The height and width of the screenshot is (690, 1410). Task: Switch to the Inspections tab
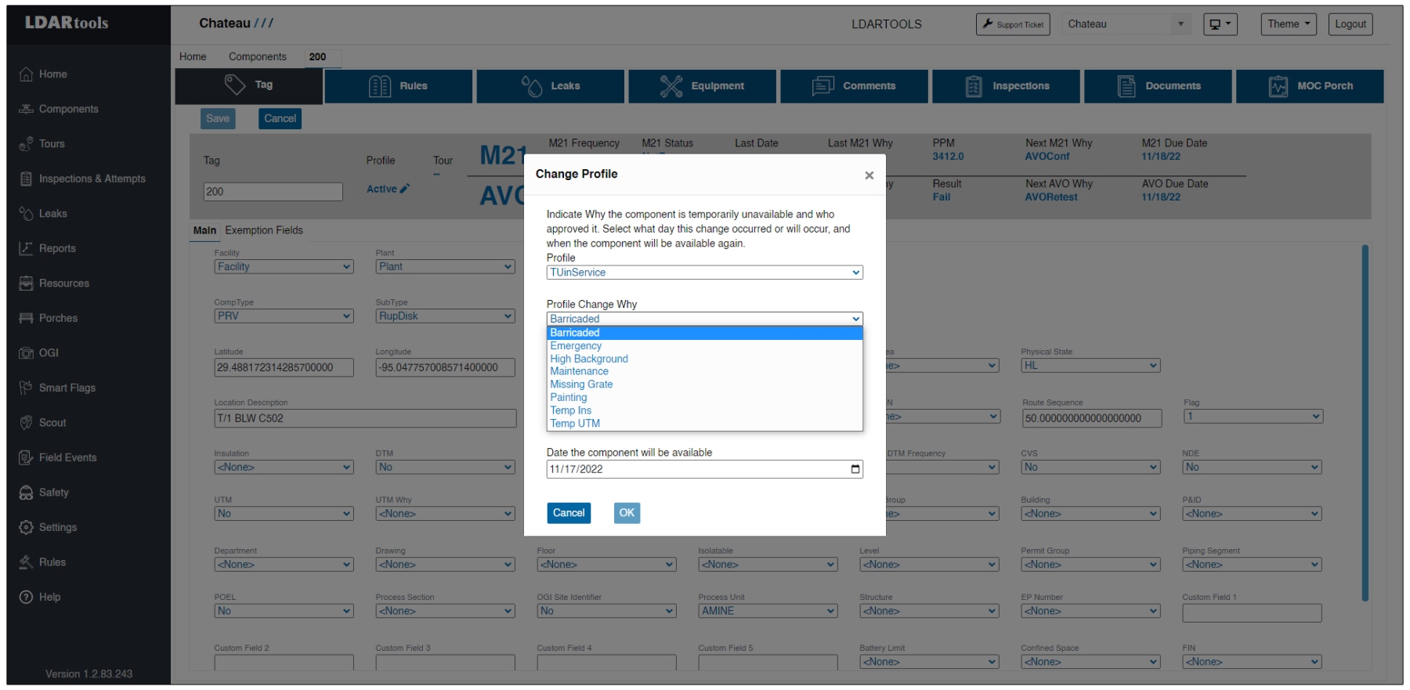tap(1006, 86)
